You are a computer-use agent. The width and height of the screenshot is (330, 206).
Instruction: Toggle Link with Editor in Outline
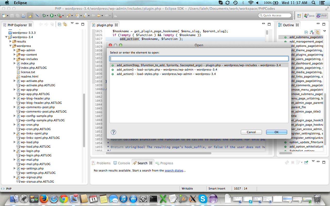[317, 32]
